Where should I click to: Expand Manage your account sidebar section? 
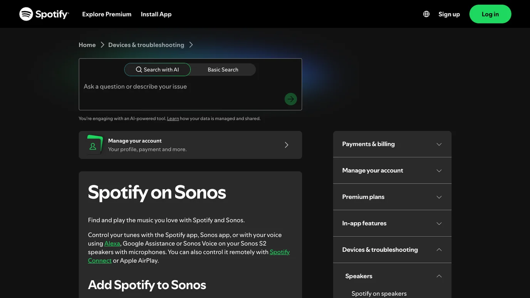pos(392,171)
